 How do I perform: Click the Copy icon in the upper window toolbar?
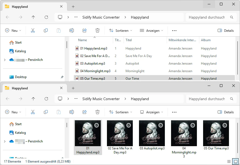coord(46,30)
